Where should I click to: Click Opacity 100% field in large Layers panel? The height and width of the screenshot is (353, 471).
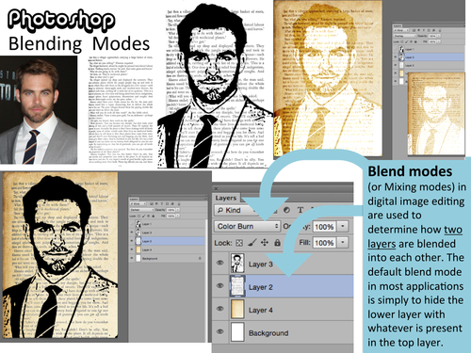(x=324, y=227)
